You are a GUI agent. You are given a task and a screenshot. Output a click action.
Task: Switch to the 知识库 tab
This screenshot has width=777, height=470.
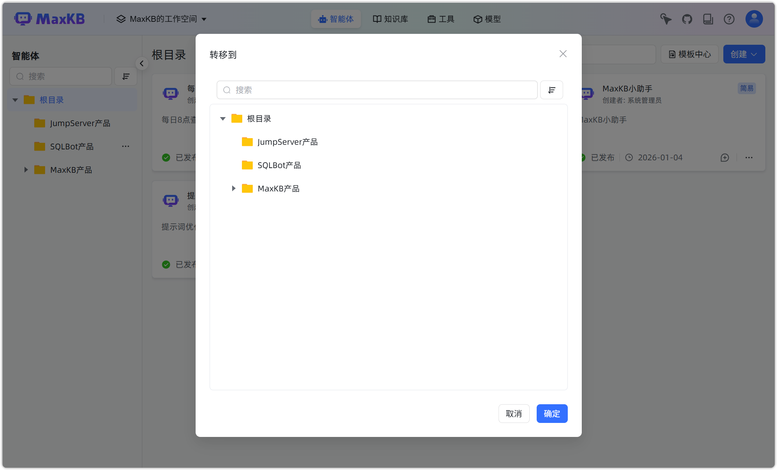(x=390, y=19)
